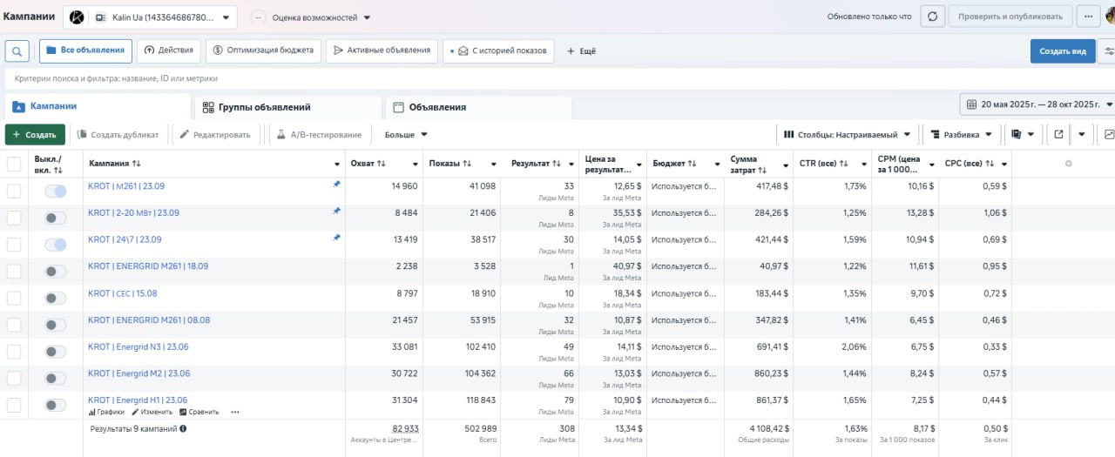Click the search magnifier icon

pyautogui.click(x=17, y=50)
